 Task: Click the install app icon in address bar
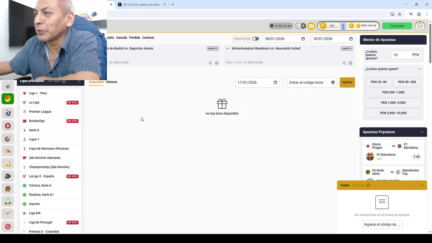(392, 14)
